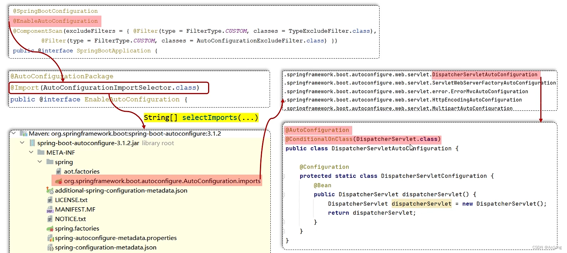Click the SpringBootApplication interface name
Viewport: 567px width, 253px height.
pos(114,51)
